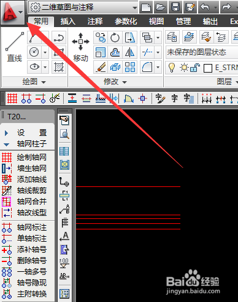Screen dimensions: 238x302
Task: Select the fillet tool
Action: [147, 67]
